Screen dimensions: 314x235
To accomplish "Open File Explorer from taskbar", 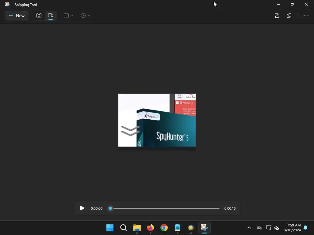I will (x=137, y=228).
